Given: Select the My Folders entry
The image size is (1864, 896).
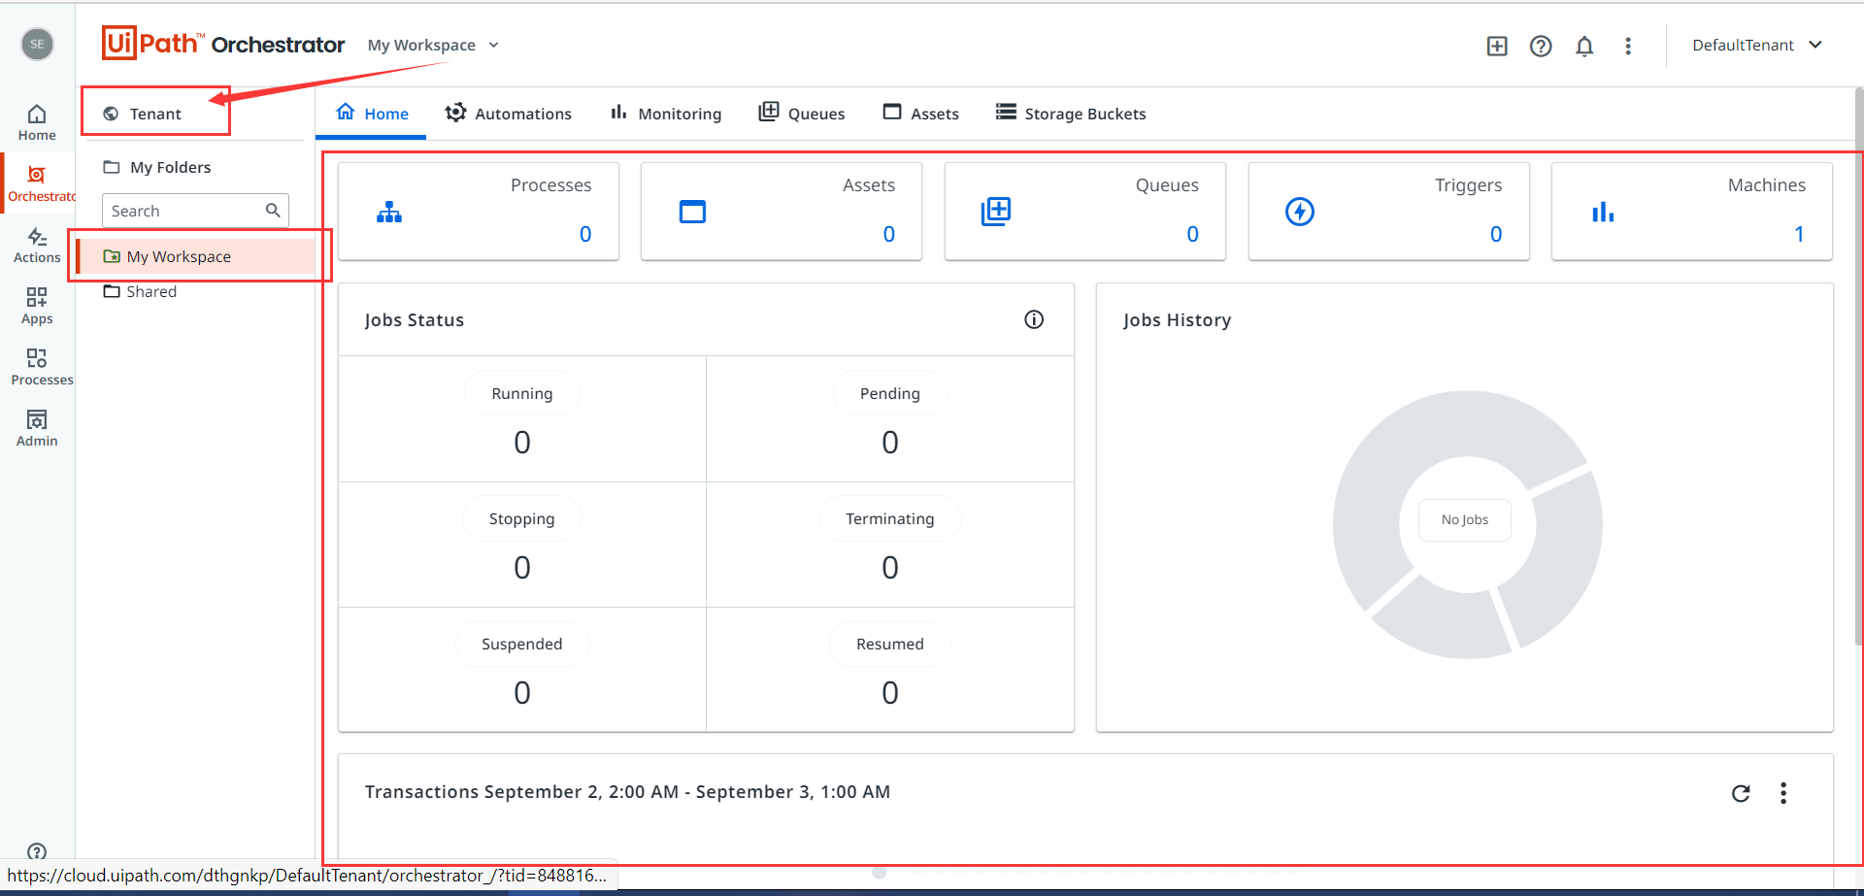Looking at the screenshot, I should click(x=157, y=167).
